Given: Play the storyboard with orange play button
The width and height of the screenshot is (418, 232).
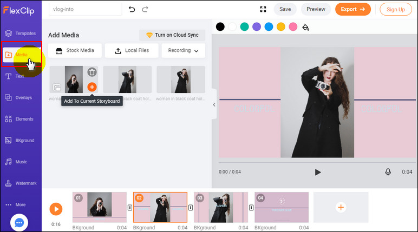Looking at the screenshot, I should coord(56,209).
